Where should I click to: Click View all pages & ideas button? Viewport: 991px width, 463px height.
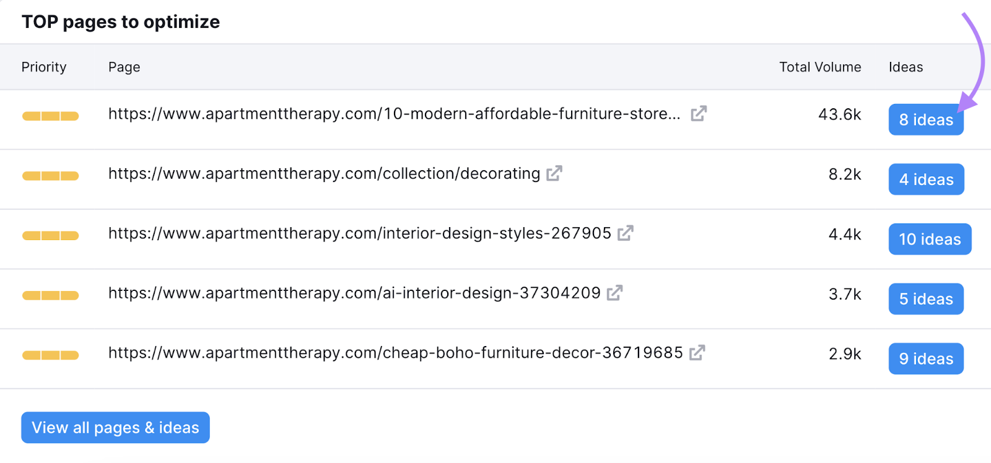115,428
